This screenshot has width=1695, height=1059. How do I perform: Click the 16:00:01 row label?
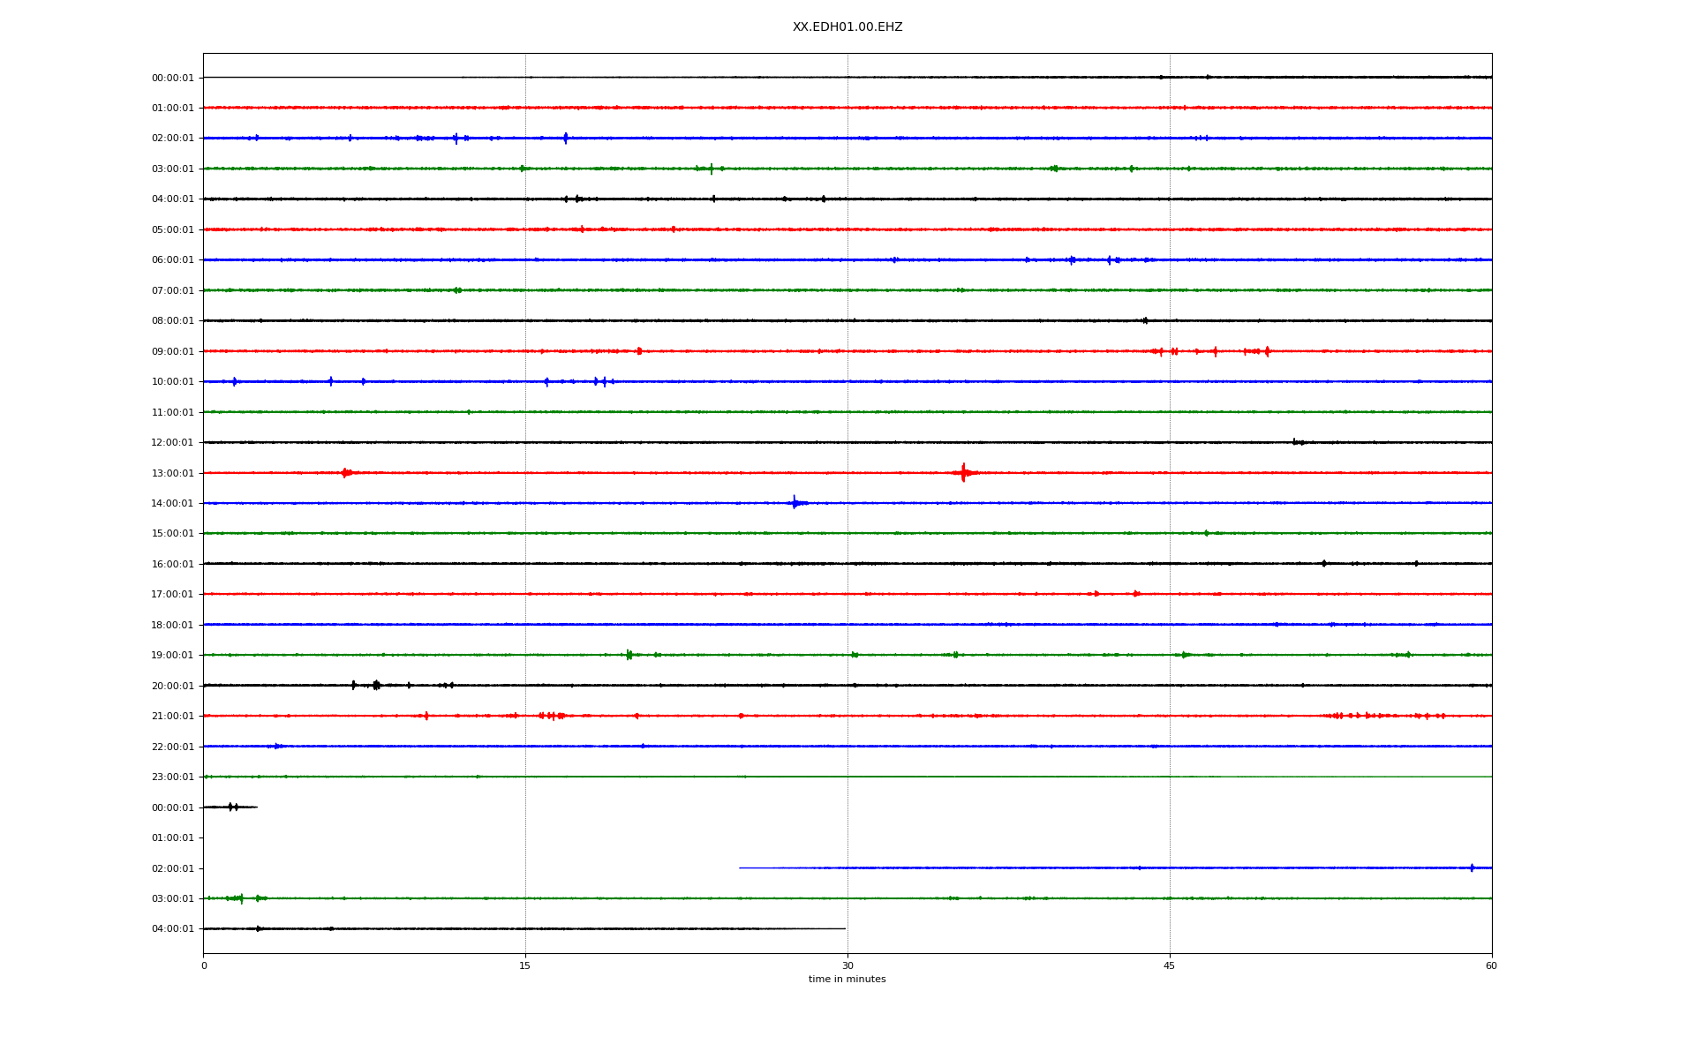[172, 564]
